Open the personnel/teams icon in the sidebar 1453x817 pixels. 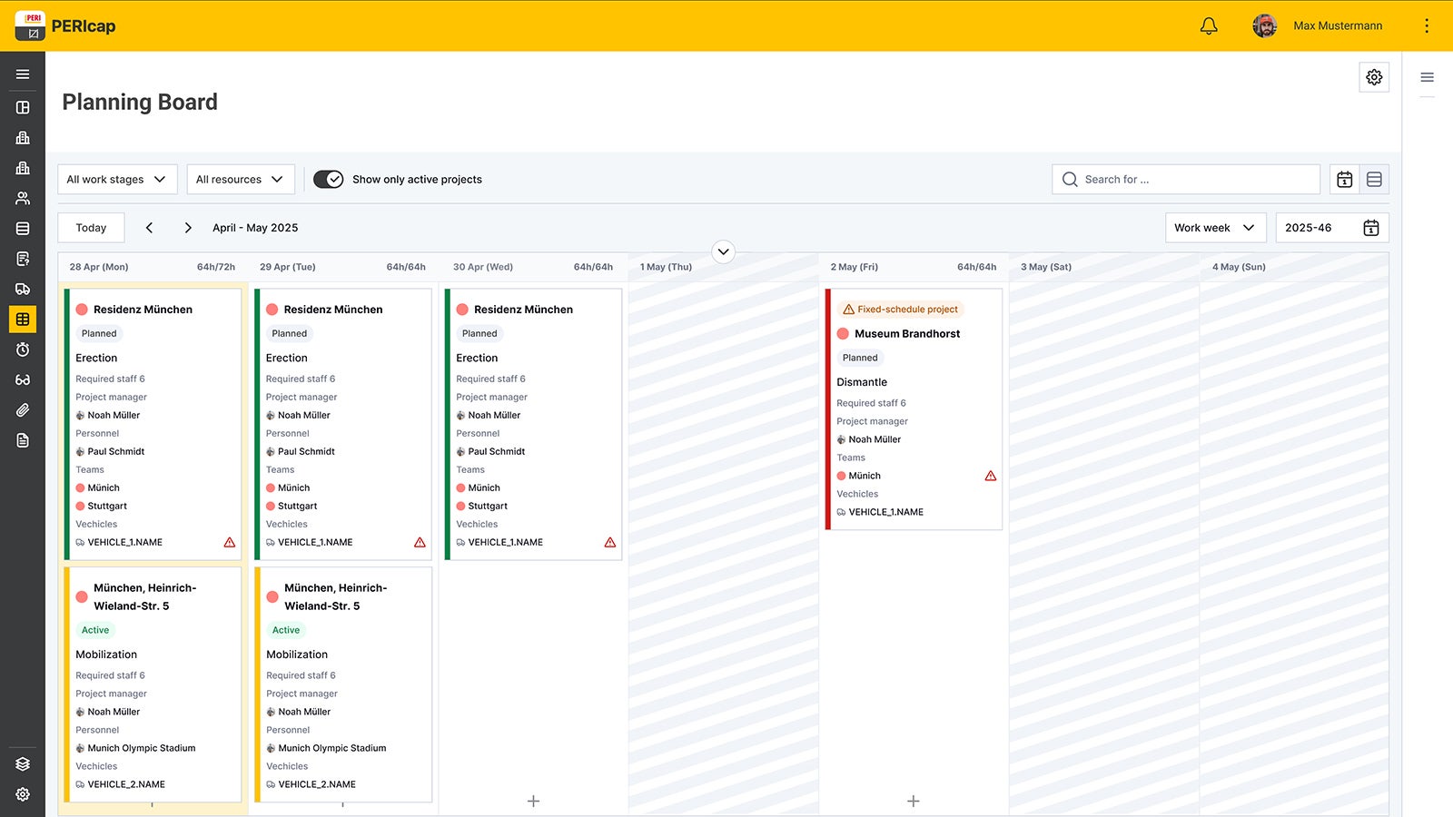(x=23, y=197)
